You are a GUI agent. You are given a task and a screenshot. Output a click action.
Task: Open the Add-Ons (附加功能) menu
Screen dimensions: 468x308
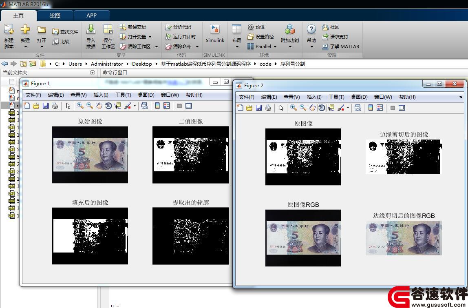[289, 36]
